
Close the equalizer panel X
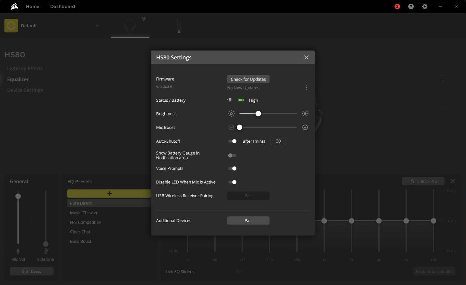(453, 181)
